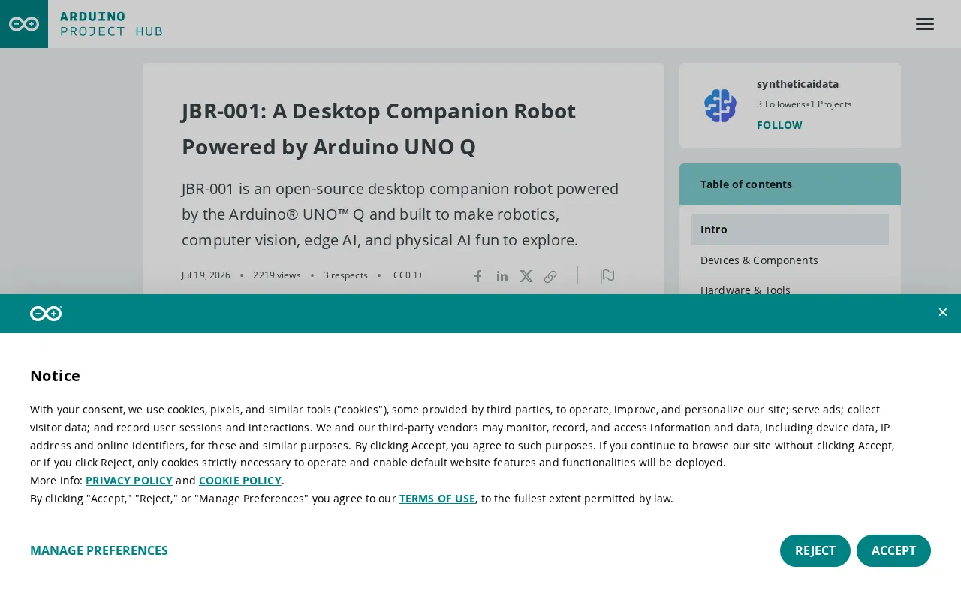Open Manage Preferences for cookies
The image size is (961, 600).
pyautogui.click(x=99, y=550)
